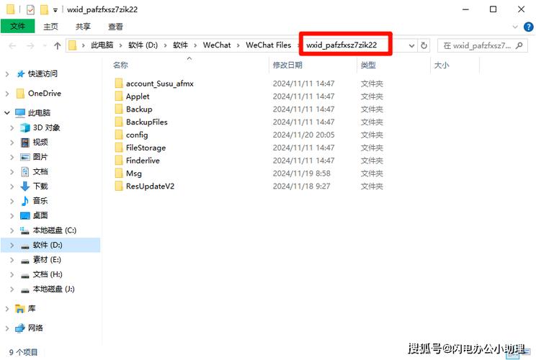536x360 pixels.
Task: Select 网络 network icon in sidebar
Action: [20, 328]
